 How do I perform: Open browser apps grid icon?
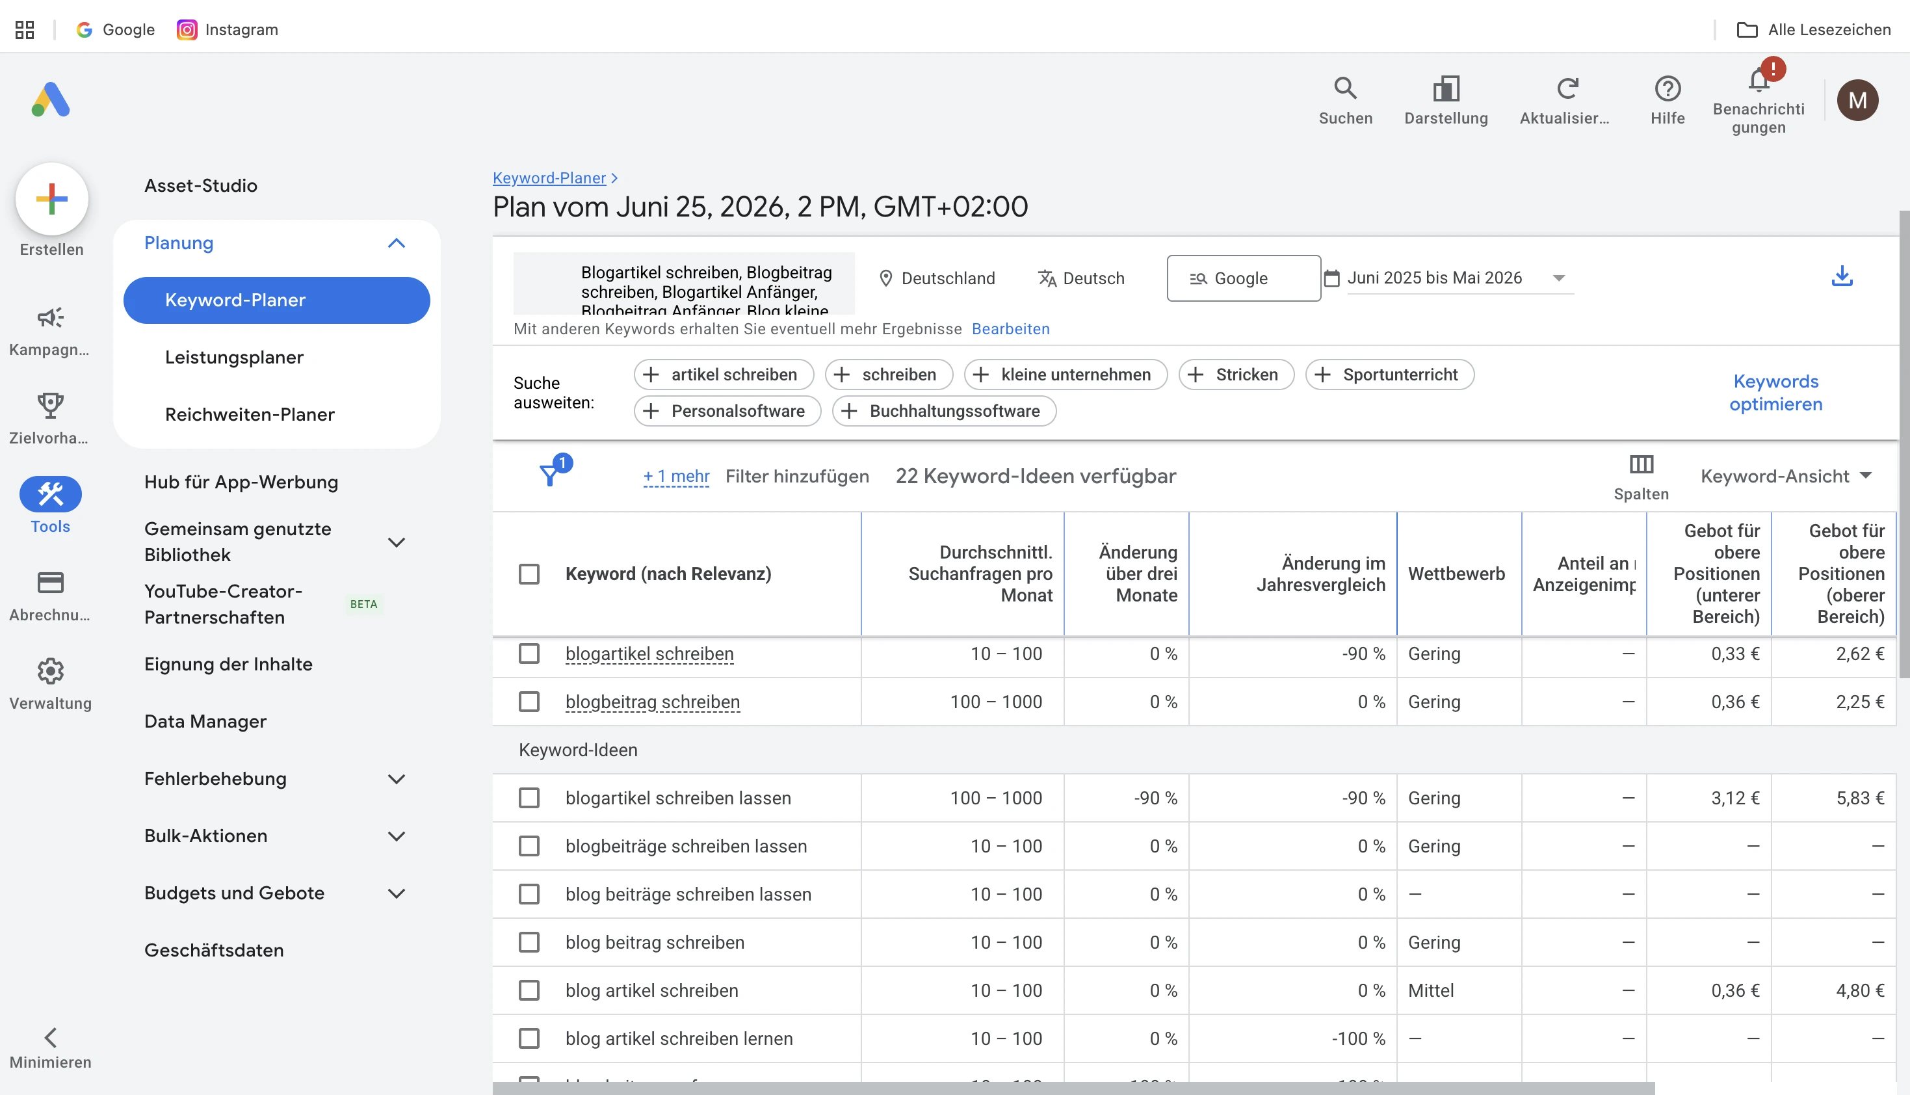coord(25,29)
